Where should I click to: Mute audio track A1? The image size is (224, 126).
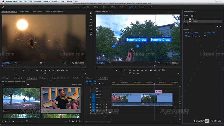(100, 104)
